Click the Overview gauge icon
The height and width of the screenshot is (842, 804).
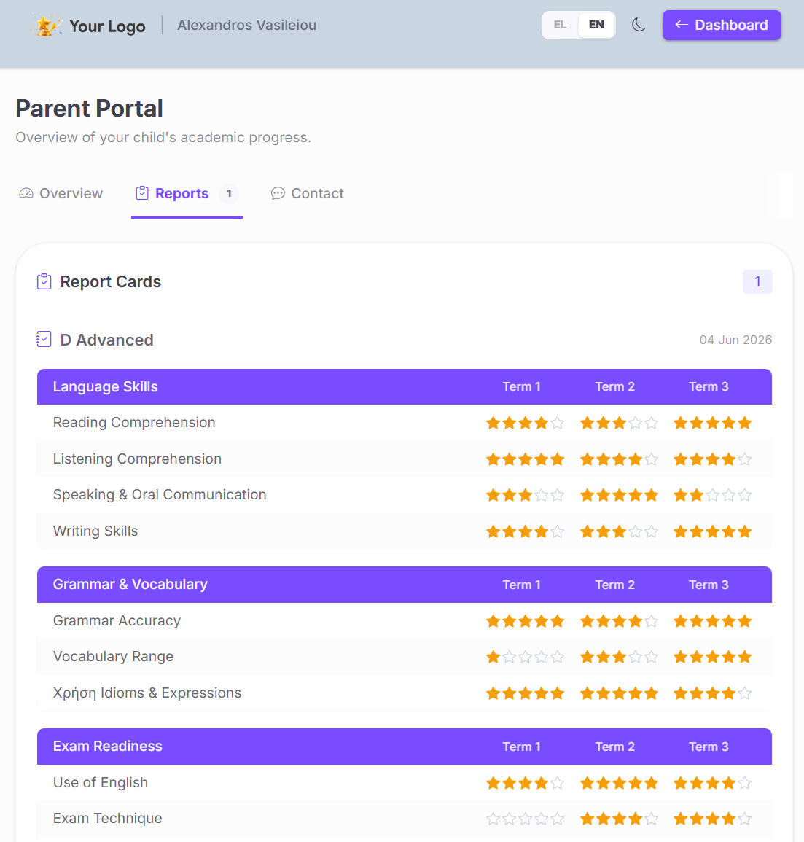point(26,193)
